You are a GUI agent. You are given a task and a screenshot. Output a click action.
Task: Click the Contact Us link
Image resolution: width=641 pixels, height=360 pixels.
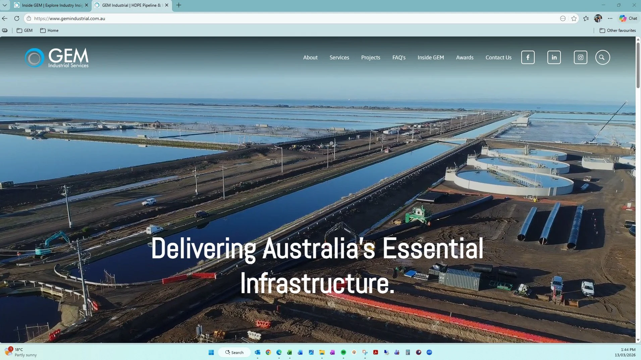(x=498, y=57)
